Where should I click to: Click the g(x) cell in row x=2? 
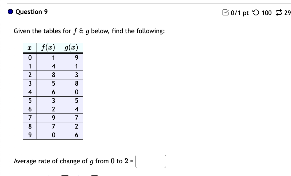[76, 74]
